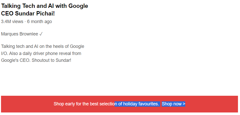
Task: Click the arrow after Shop now
Action: (x=184, y=104)
